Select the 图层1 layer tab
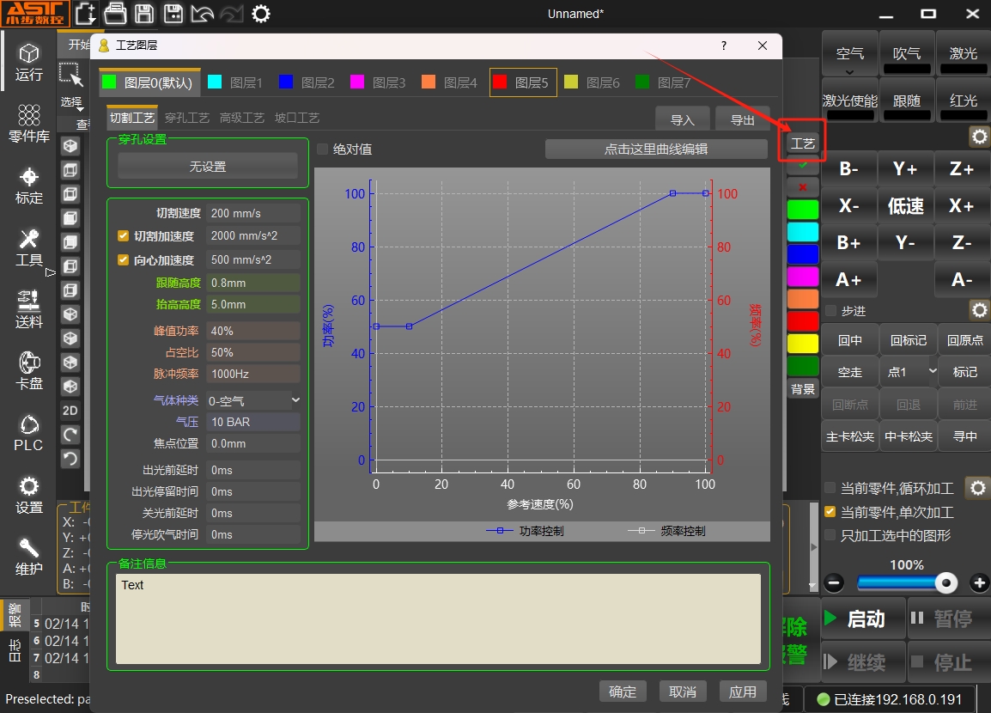 click(235, 82)
